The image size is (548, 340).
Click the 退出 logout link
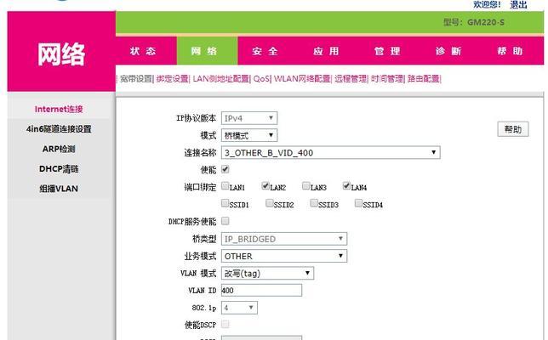tap(518, 4)
